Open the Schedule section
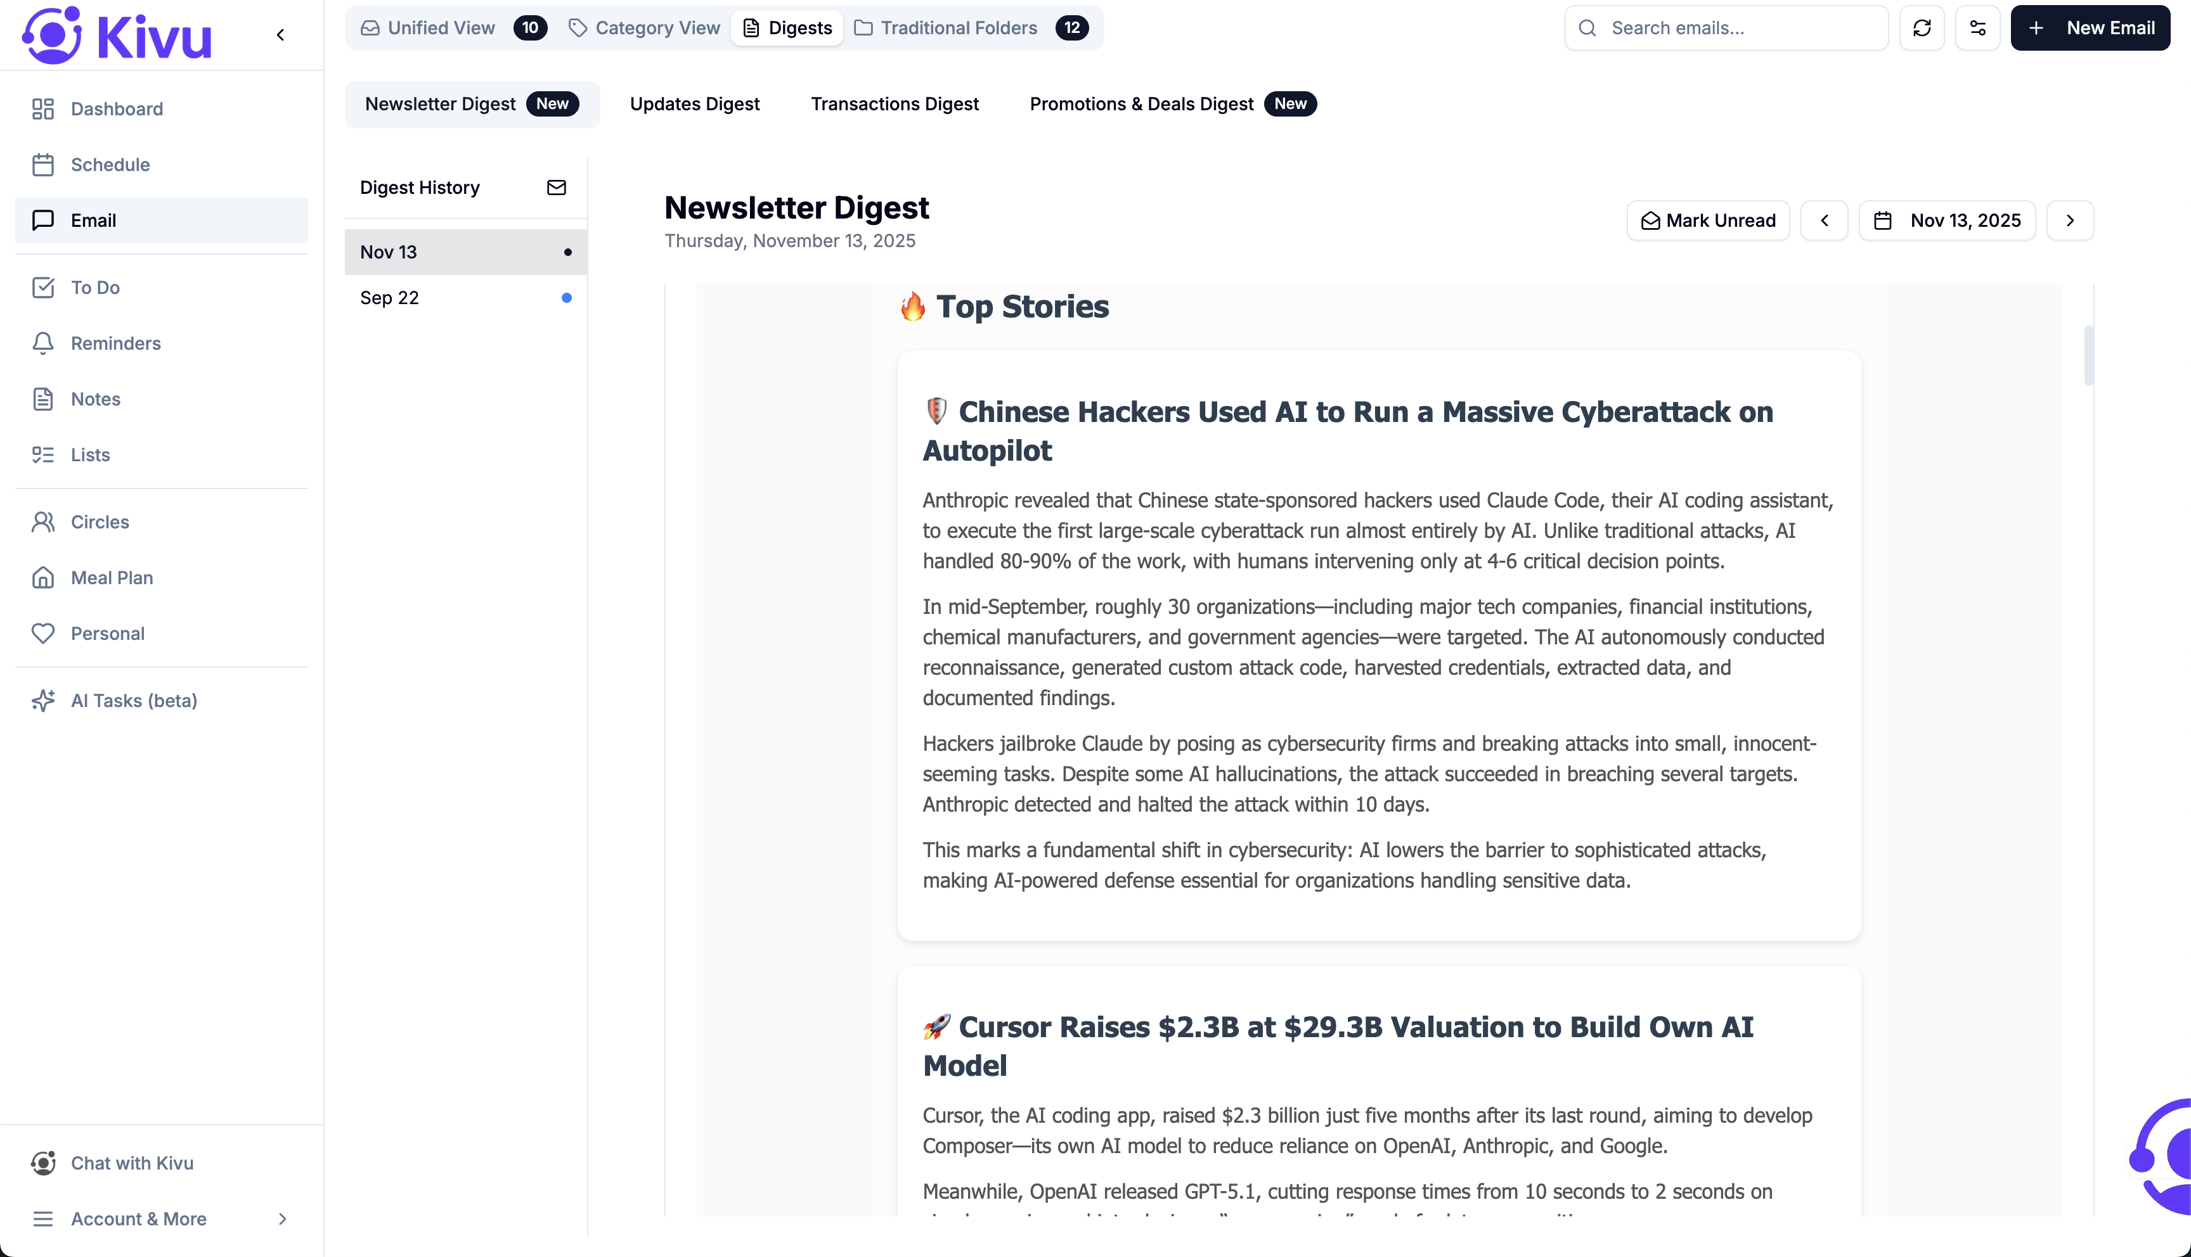Image resolution: width=2191 pixels, height=1257 pixels. coord(110,164)
